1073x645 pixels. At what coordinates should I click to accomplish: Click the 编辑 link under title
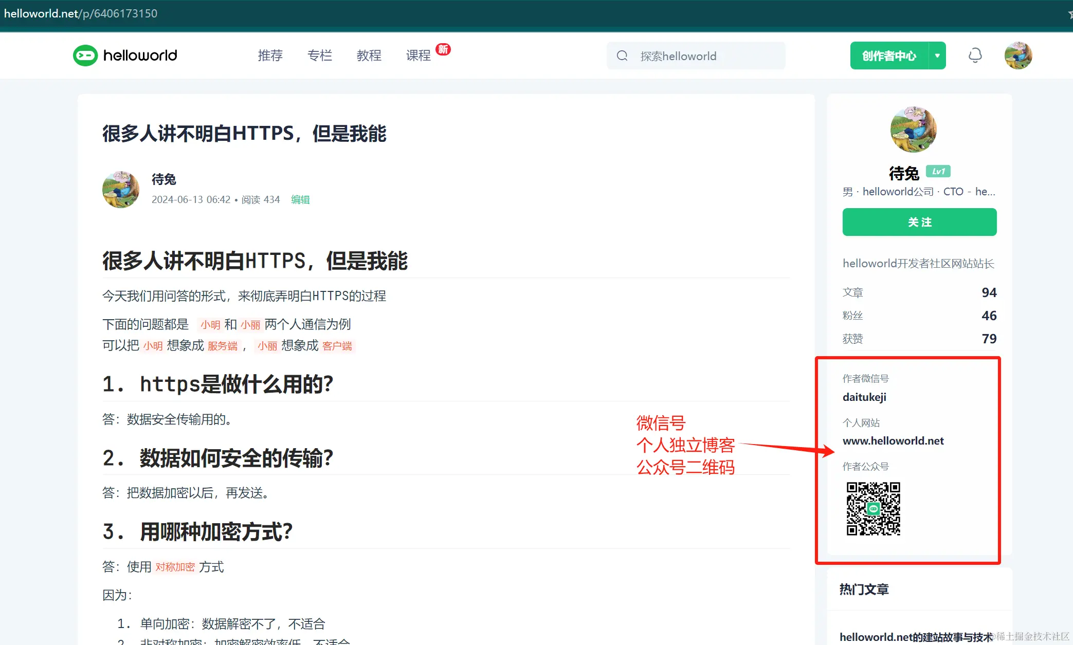pos(300,199)
